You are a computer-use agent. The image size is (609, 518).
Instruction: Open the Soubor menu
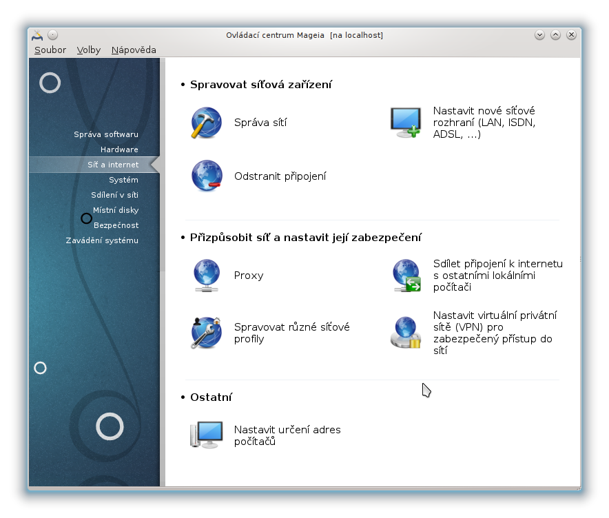pyautogui.click(x=50, y=50)
